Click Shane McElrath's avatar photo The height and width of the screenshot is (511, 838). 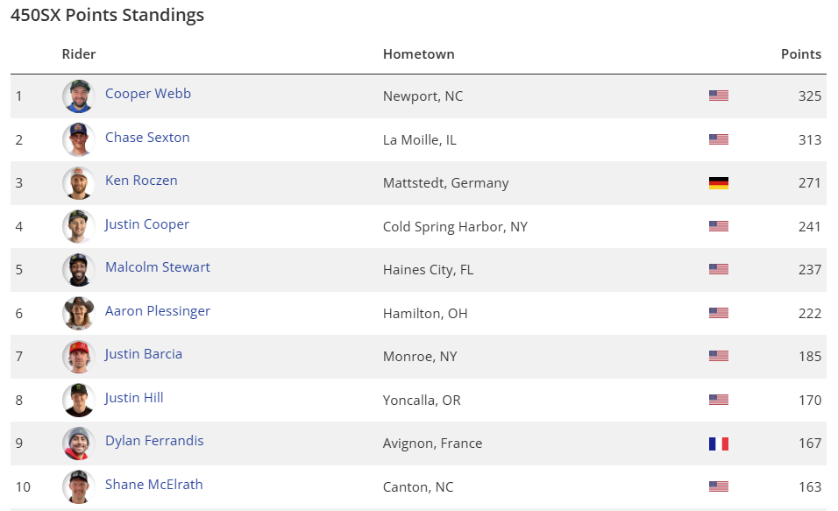[x=78, y=486]
